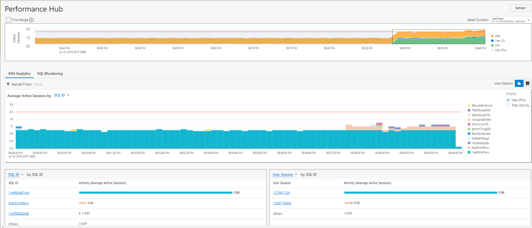Screen dimensions: 532x228
Task: Open Average Active Sessions SQL ID dropdown
Action: coord(62,96)
